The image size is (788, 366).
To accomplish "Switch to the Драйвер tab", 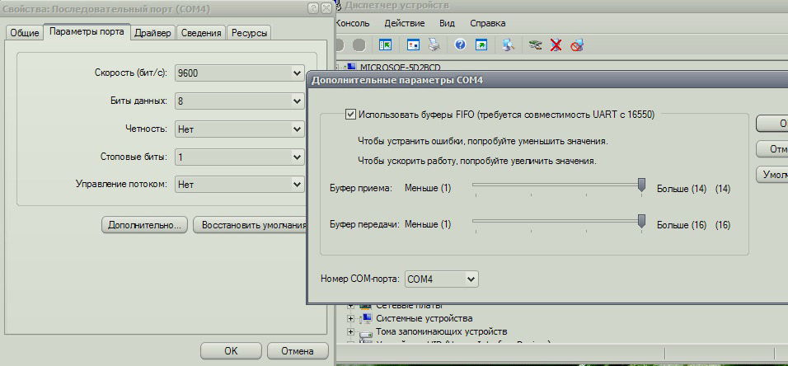I will [152, 33].
